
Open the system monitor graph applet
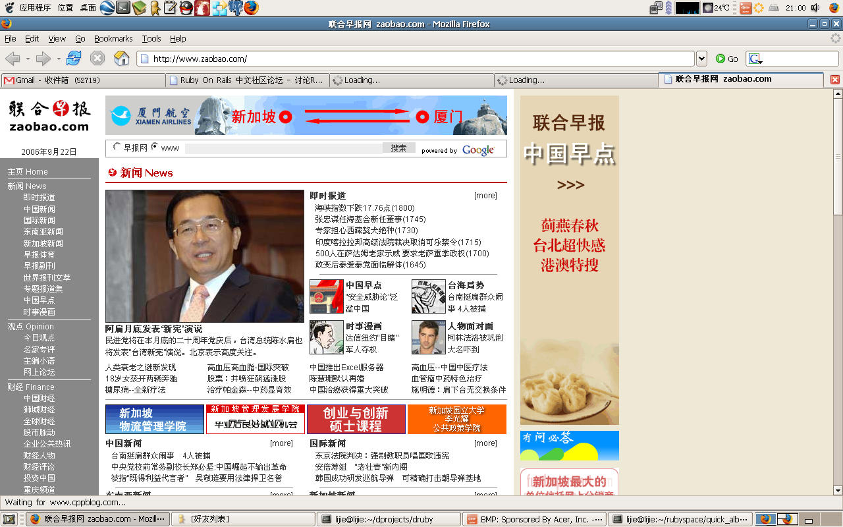click(x=687, y=8)
